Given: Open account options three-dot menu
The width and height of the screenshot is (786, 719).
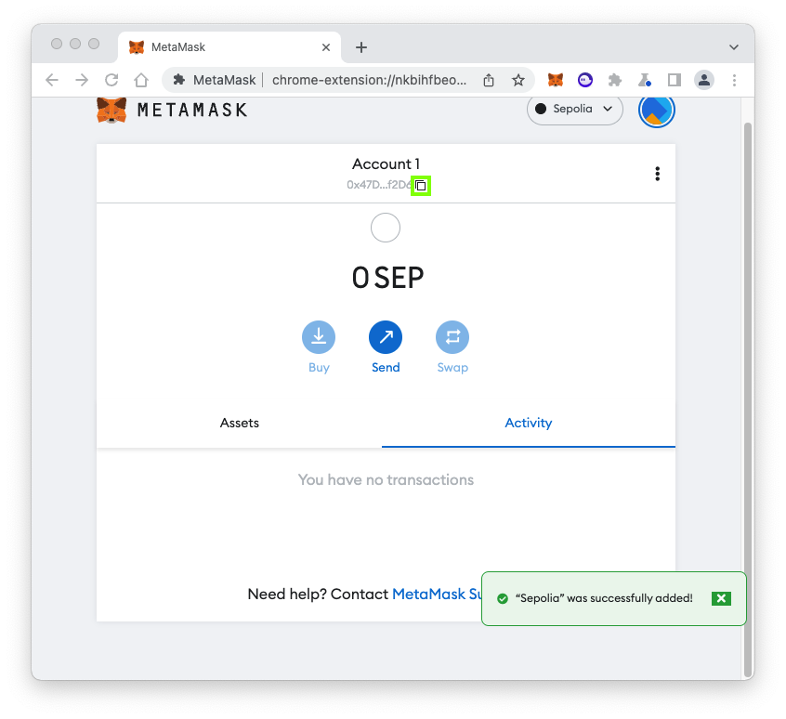Looking at the screenshot, I should pyautogui.click(x=657, y=174).
